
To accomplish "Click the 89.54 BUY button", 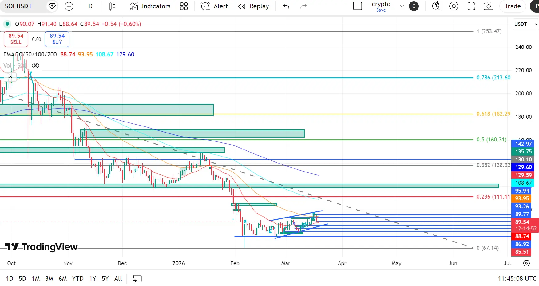I will pyautogui.click(x=57, y=39).
